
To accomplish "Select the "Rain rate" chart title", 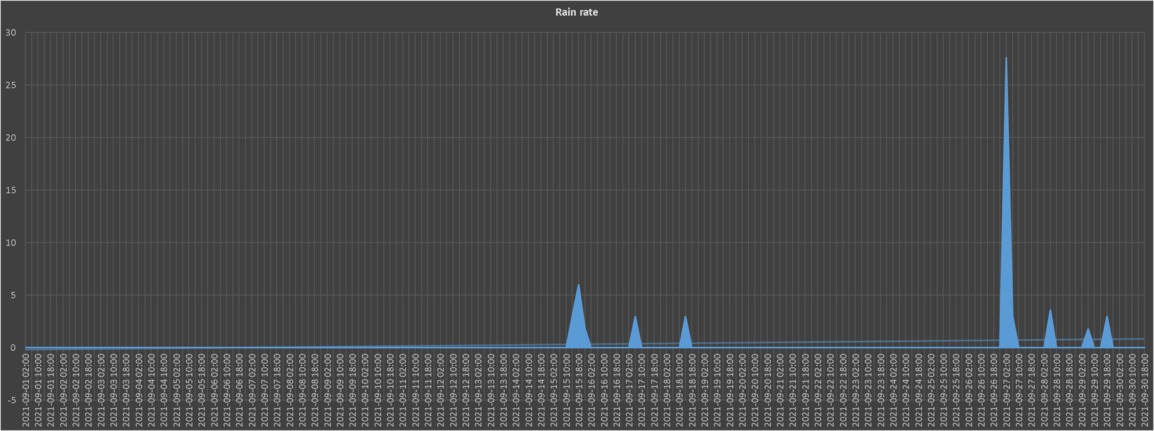I will pos(576,13).
